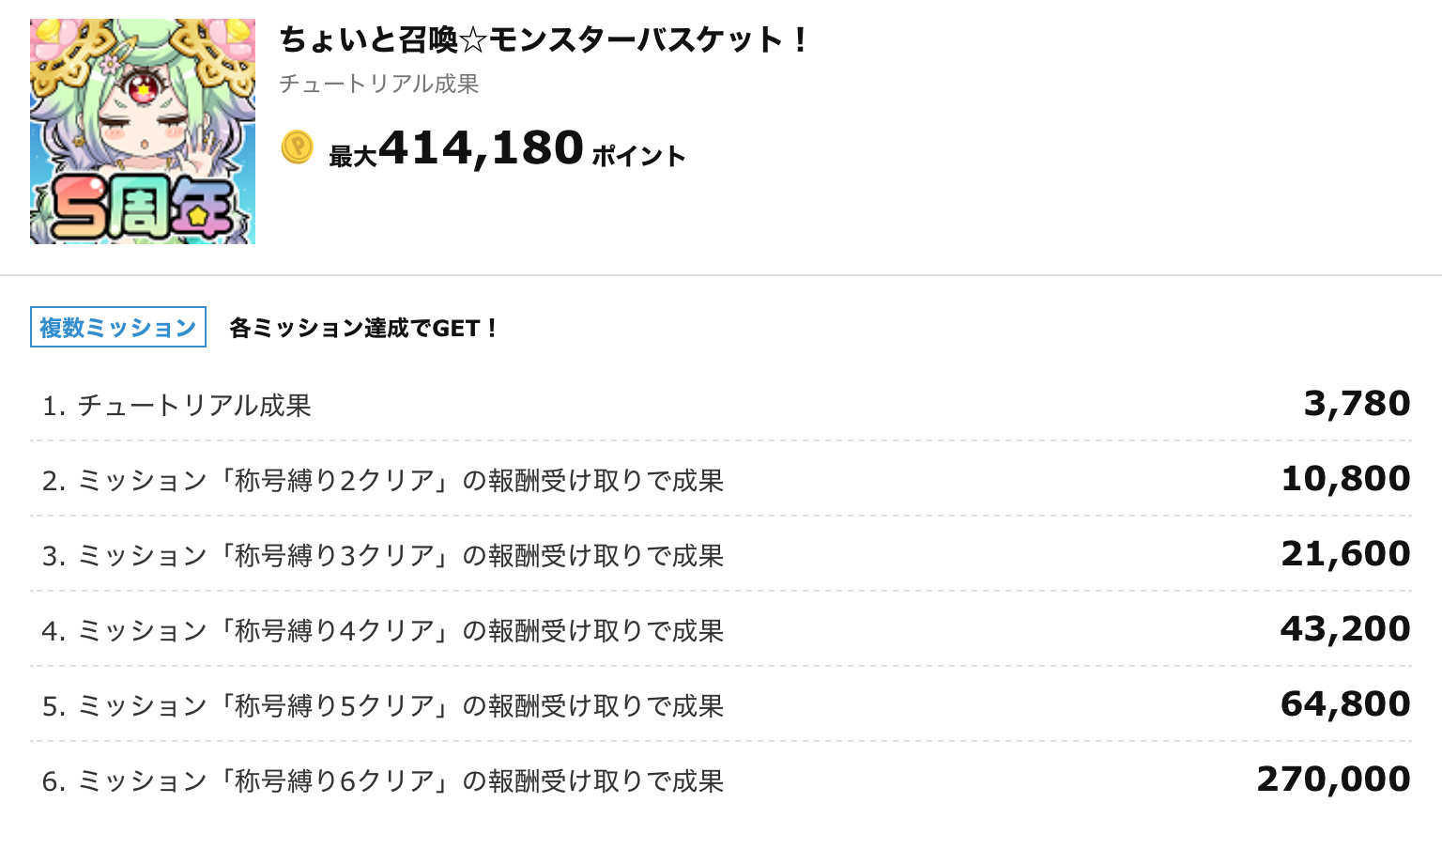Image resolution: width=1442 pixels, height=849 pixels.
Task: Select the 10,800 point reward
Action: 1345,479
